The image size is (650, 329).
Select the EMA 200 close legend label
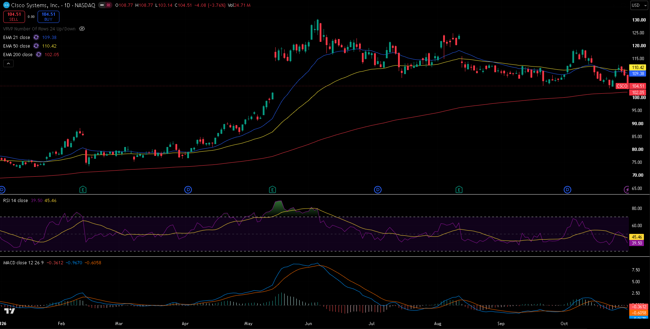point(18,54)
